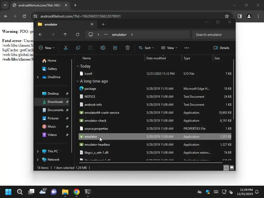Click the Cut scissors icon
This screenshot has height=198, width=264.
(x=66, y=48)
